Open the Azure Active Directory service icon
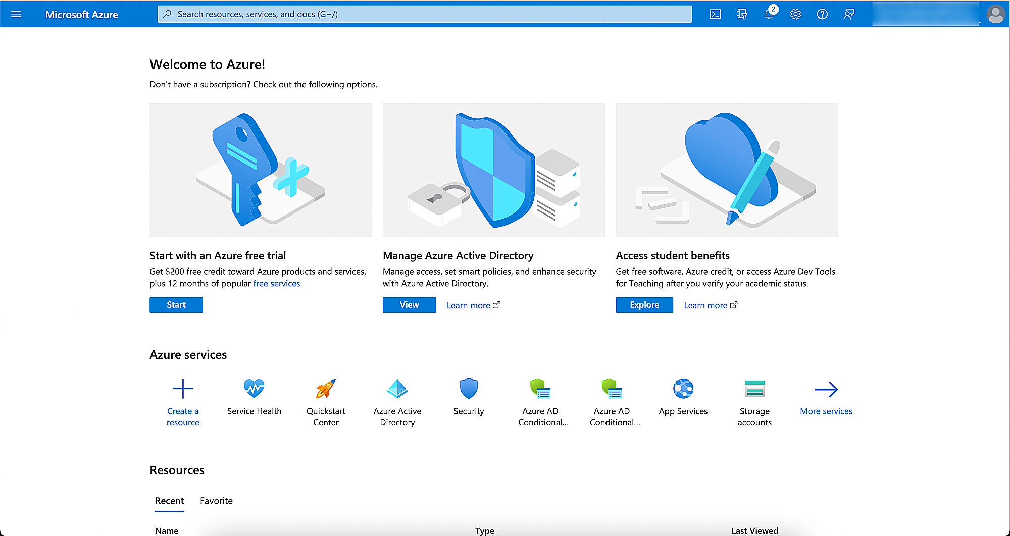 point(397,389)
